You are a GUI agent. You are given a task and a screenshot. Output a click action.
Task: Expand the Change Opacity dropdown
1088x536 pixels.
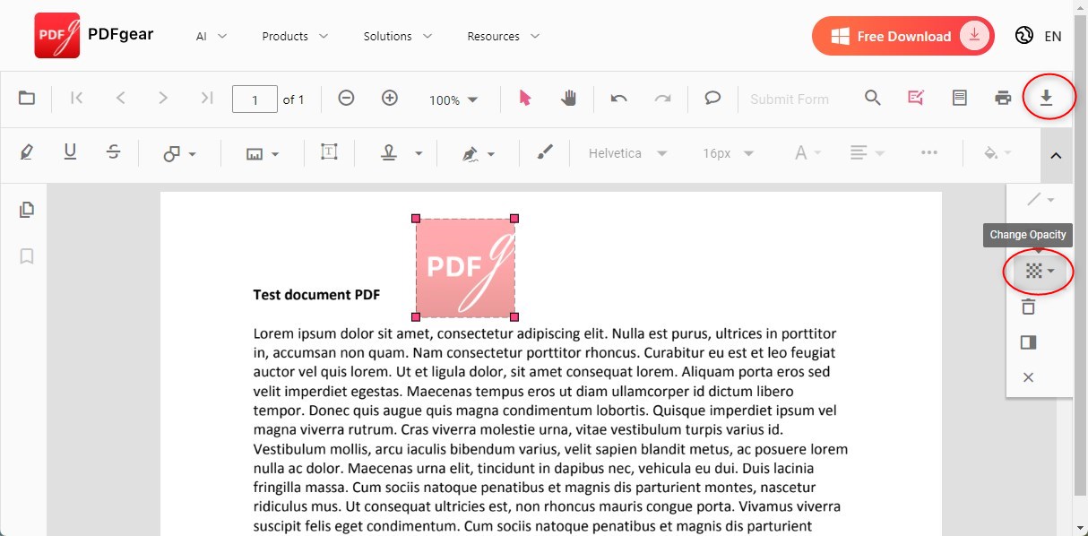[x=1037, y=271]
